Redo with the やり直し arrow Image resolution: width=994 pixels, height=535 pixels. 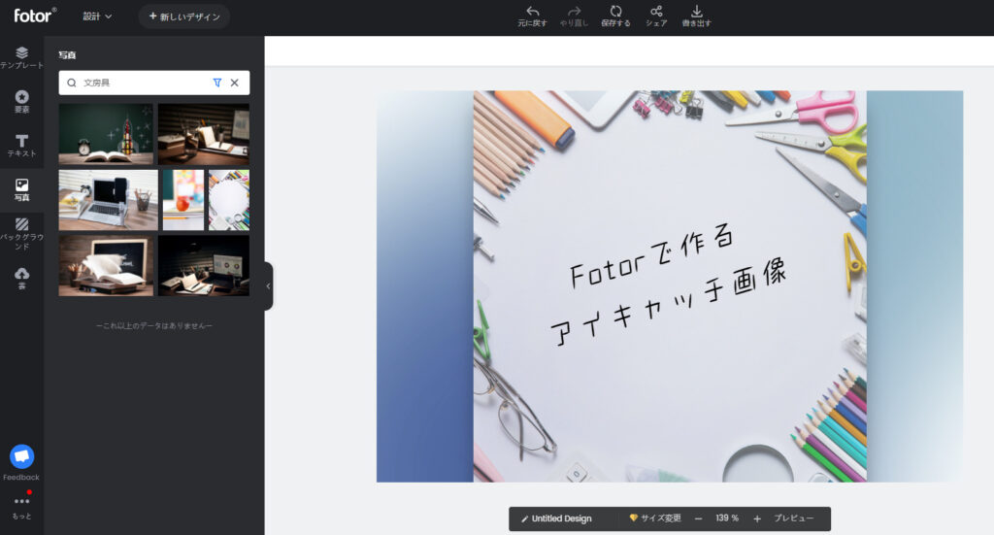tap(574, 17)
